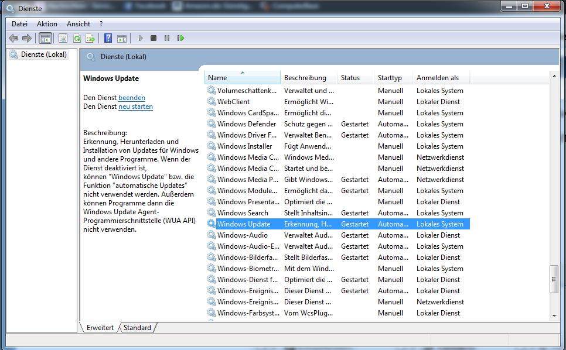Select the Windows-Biometr... service row
Image resolution: width=566 pixels, height=350 pixels.
(x=337, y=269)
